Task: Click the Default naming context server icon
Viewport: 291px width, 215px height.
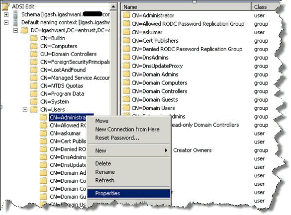Action: [x=15, y=22]
